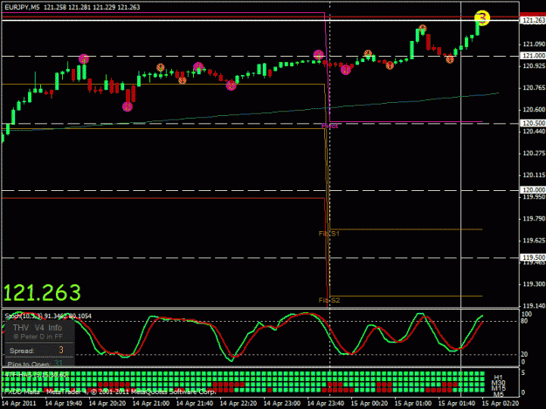The height and width of the screenshot is (409, 546).
Task: Click the 119.300 price axis label
Action: click(x=534, y=284)
